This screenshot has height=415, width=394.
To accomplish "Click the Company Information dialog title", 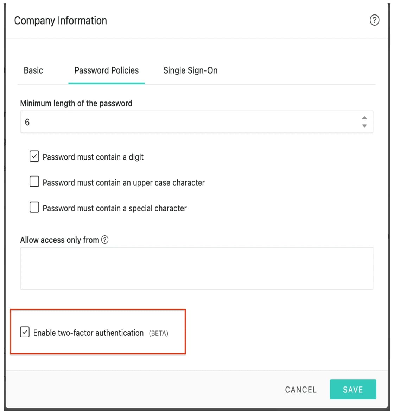I will pos(61,21).
